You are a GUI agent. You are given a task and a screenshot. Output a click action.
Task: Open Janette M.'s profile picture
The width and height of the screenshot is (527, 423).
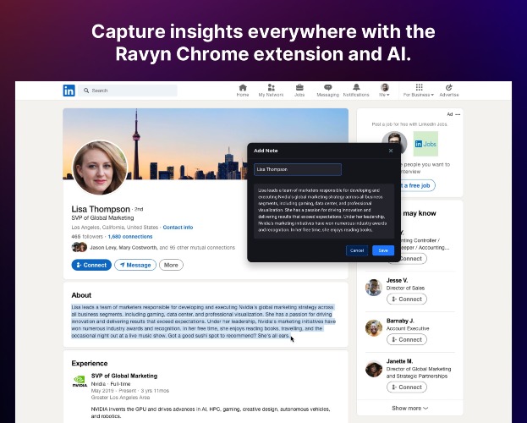[373, 369]
